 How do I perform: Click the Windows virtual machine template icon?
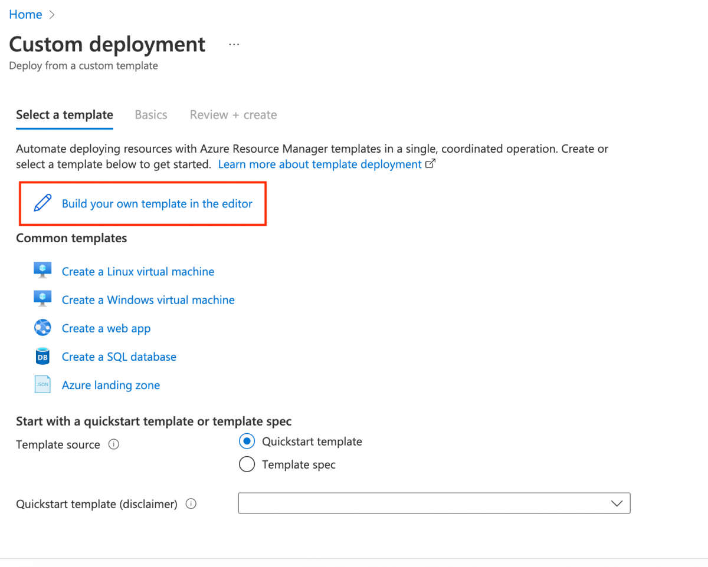[42, 298]
